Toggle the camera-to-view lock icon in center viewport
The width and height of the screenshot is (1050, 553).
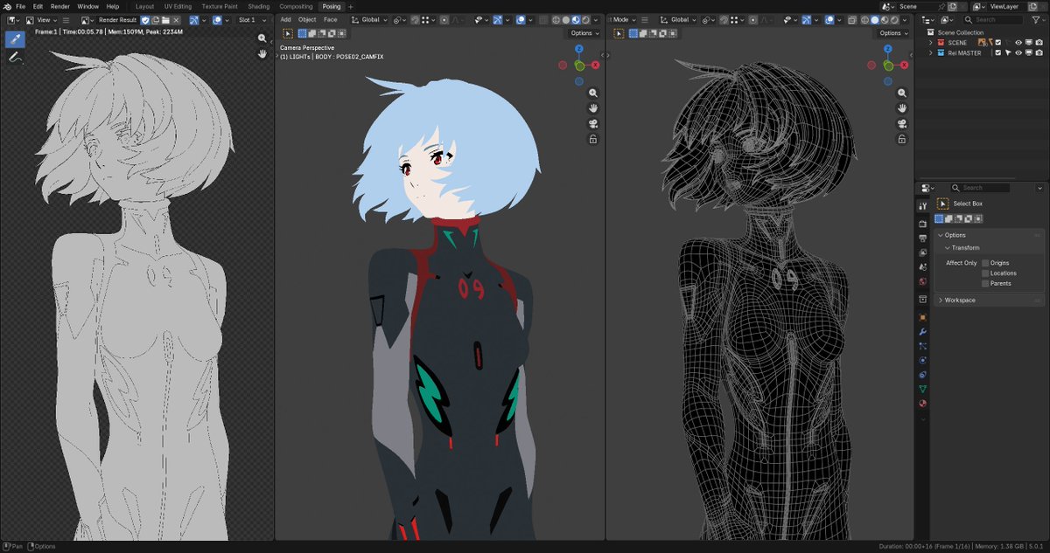point(593,139)
